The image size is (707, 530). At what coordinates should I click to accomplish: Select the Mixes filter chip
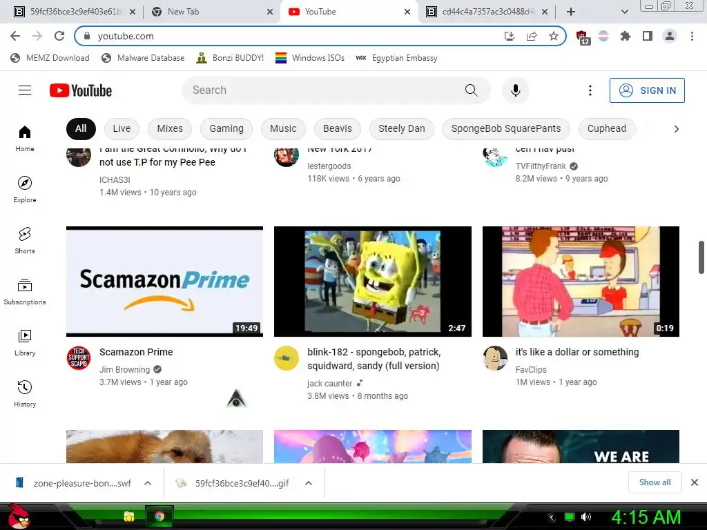[x=170, y=129]
